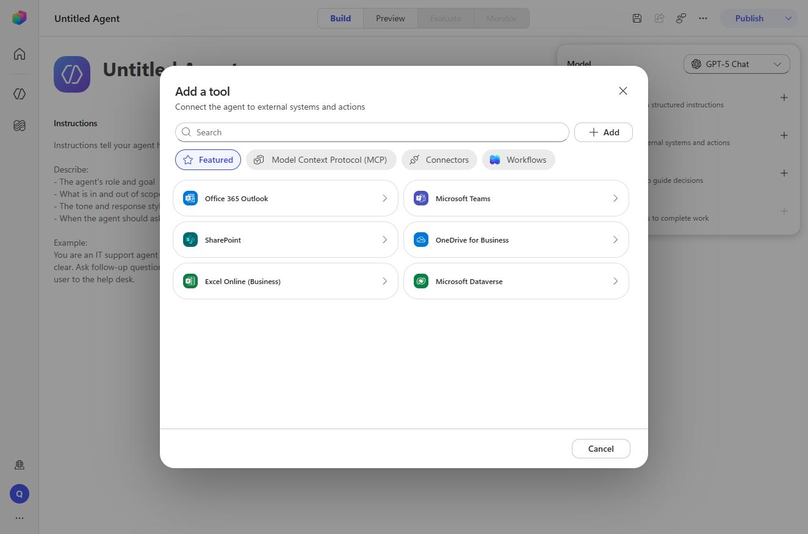Expand Microsoft Dataverse chevron
This screenshot has width=808, height=534.
pos(615,281)
